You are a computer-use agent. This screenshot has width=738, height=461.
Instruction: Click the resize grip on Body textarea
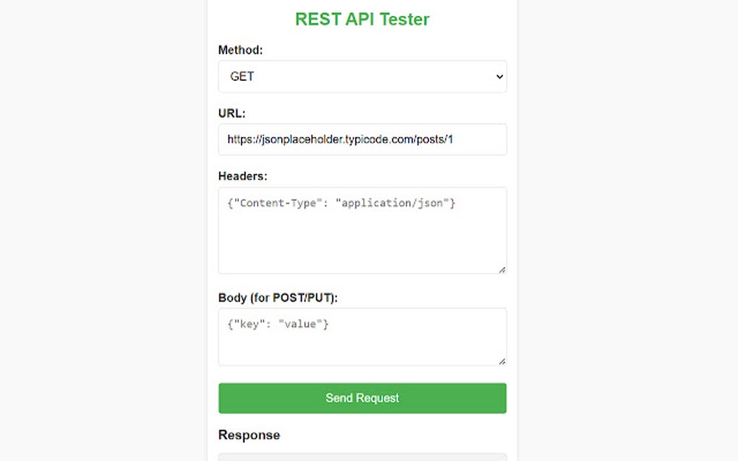tap(502, 361)
